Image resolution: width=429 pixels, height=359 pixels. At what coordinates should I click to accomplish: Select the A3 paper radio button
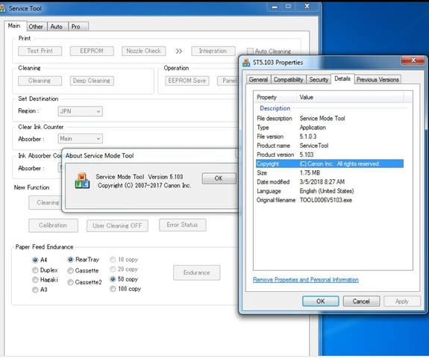35,290
